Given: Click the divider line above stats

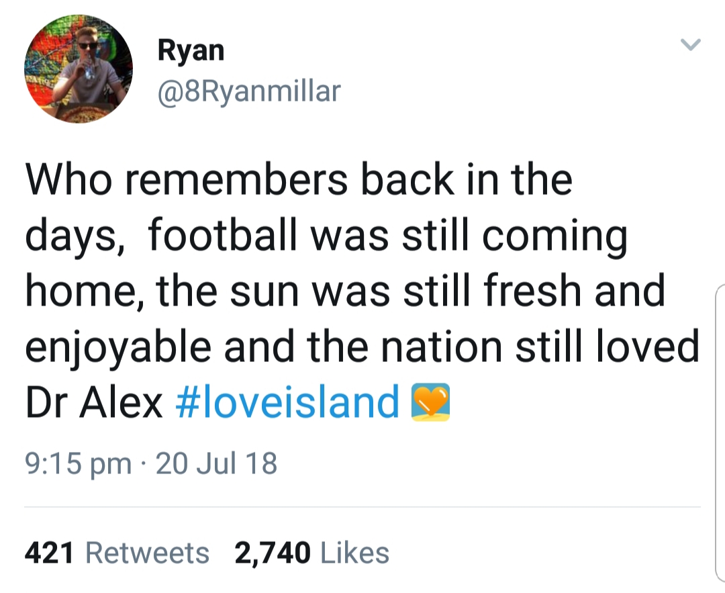Looking at the screenshot, I should click(x=362, y=507).
